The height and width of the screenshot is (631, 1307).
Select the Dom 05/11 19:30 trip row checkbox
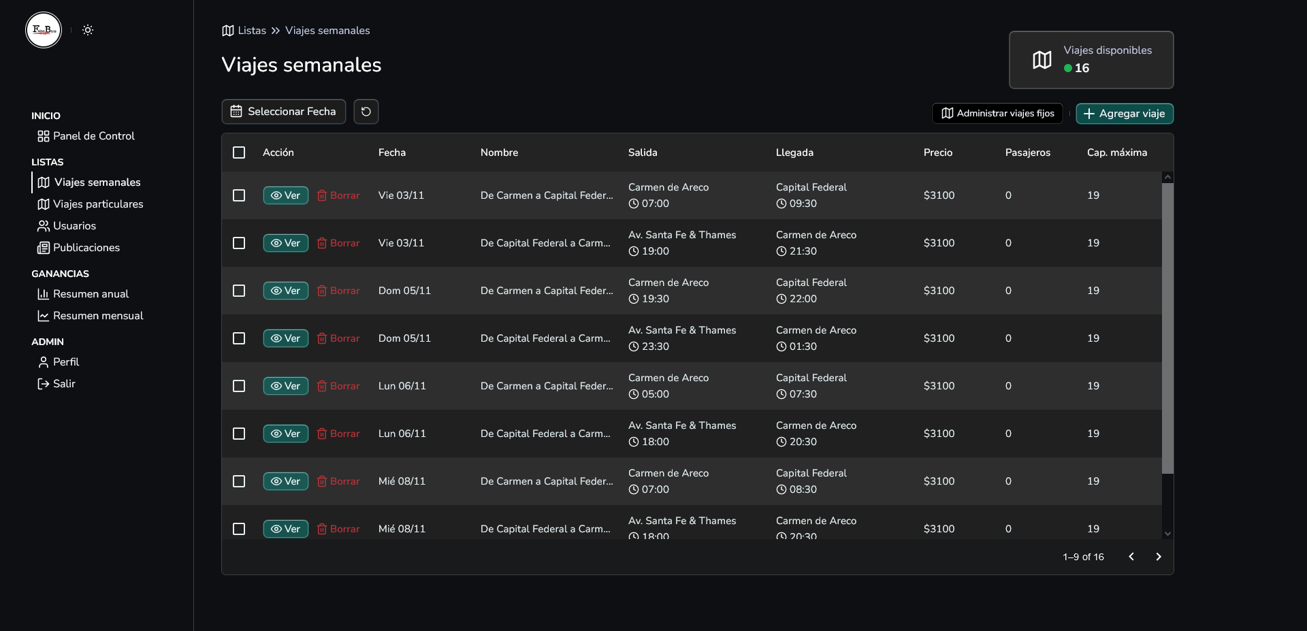[x=239, y=291]
